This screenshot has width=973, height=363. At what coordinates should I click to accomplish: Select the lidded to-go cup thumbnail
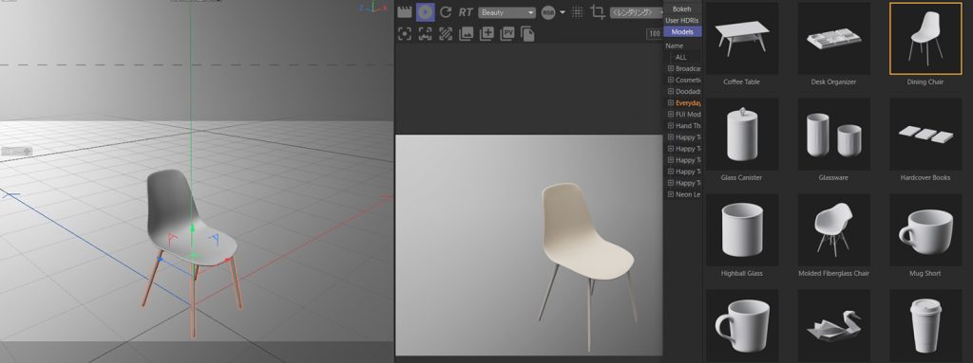pyautogui.click(x=925, y=326)
